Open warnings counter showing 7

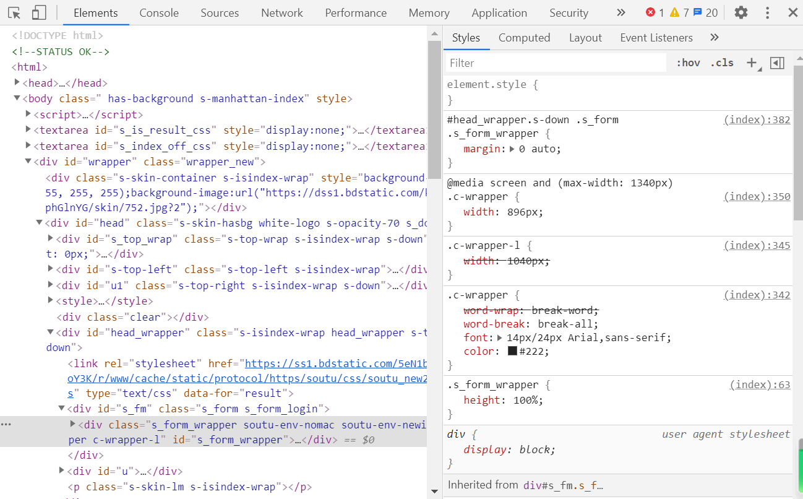coord(679,12)
